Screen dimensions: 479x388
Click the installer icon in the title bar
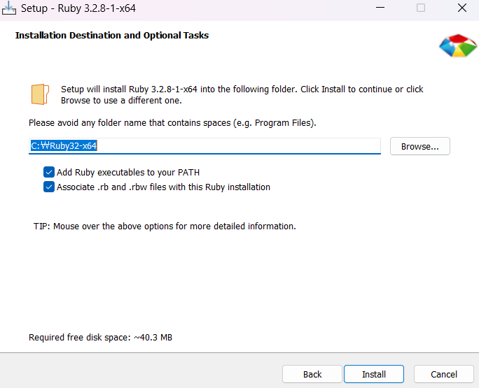[9, 8]
